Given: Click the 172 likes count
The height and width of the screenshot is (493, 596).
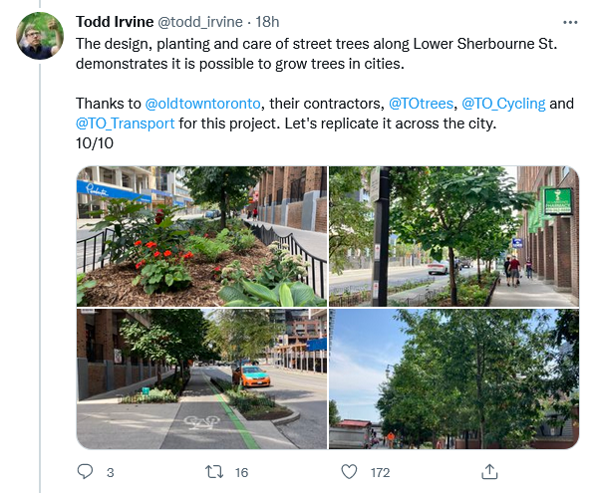Looking at the screenshot, I should click(380, 472).
